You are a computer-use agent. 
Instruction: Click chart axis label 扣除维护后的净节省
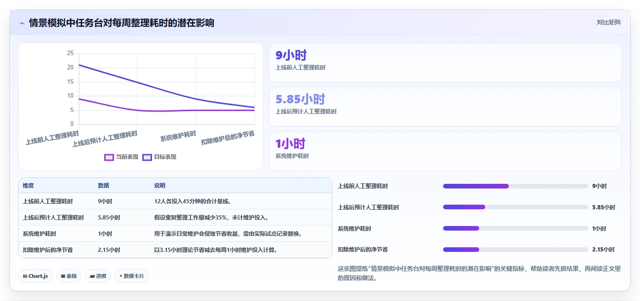coord(228,138)
